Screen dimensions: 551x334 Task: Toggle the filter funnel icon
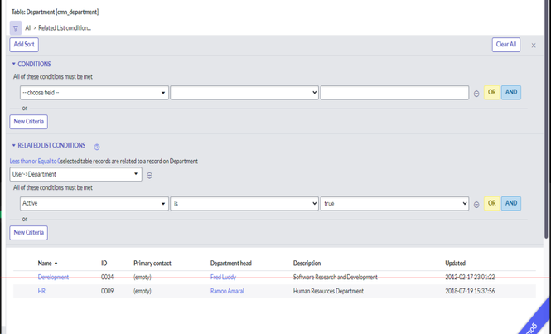point(16,28)
